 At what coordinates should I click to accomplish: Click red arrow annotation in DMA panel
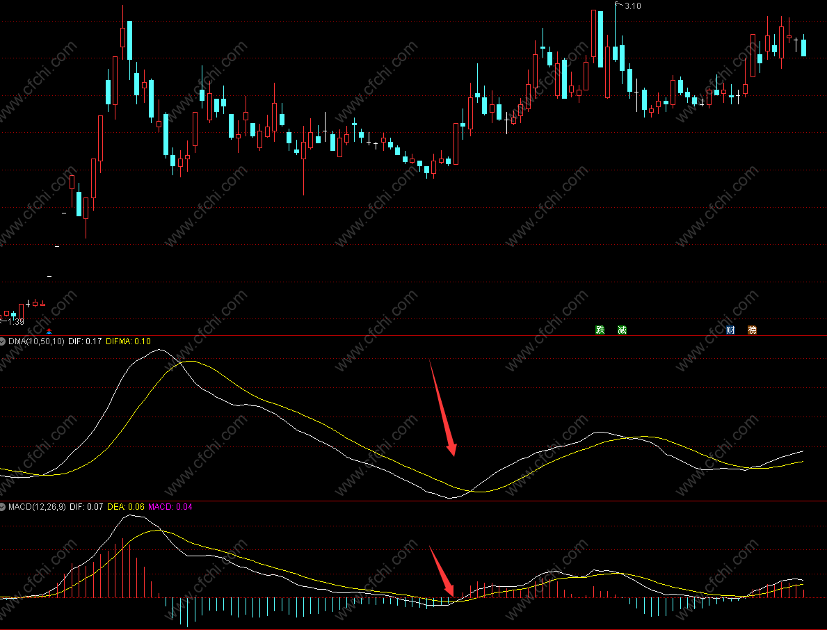(442, 407)
